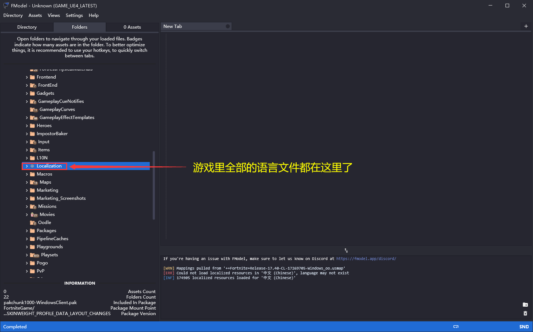Add a new tab with plus button
The image size is (533, 332).
pyautogui.click(x=526, y=26)
